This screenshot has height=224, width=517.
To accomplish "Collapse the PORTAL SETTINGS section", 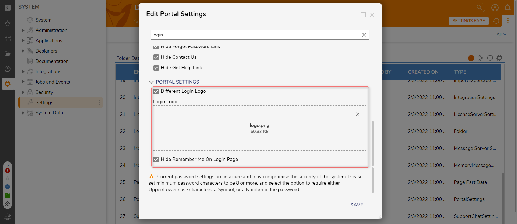I will (151, 82).
